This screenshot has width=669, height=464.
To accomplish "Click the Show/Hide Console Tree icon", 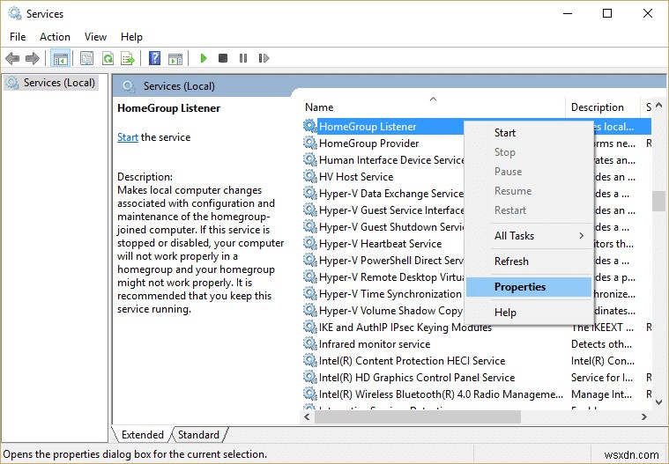I will 60,58.
